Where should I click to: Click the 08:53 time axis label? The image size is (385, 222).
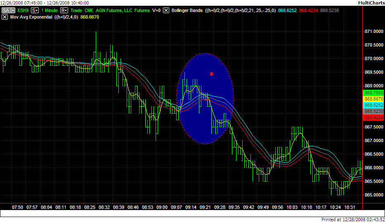pyautogui.click(x=148, y=207)
